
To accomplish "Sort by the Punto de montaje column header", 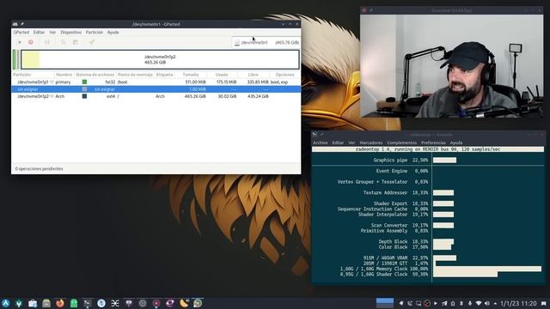I will pyautogui.click(x=135, y=75).
